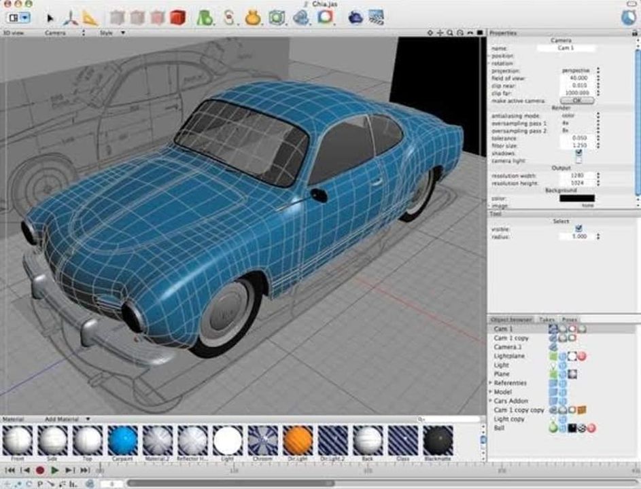Viewport: 641px width, 489px height.
Task: Click the orange tag icon on Cam 1 copy copy
Action: [582, 410]
